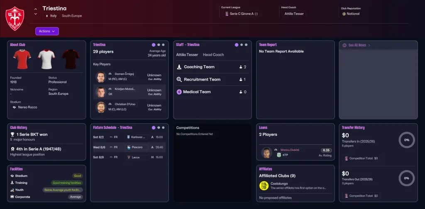
Task: View the red home kit shirt
Action: click(22, 59)
